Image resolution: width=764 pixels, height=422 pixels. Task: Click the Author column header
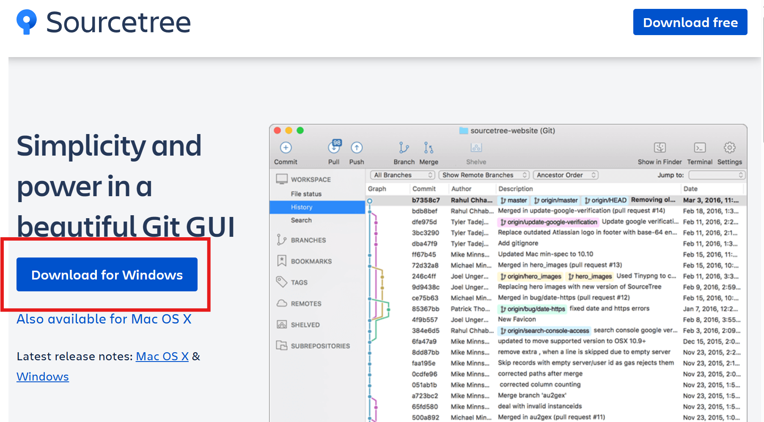click(x=461, y=189)
